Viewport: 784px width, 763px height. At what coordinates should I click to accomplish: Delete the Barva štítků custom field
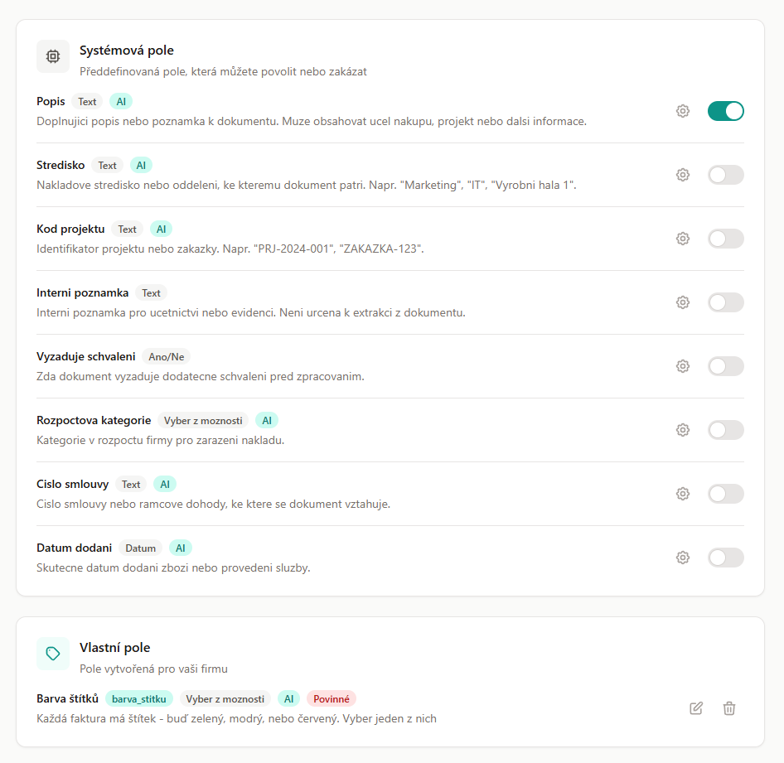(x=729, y=708)
